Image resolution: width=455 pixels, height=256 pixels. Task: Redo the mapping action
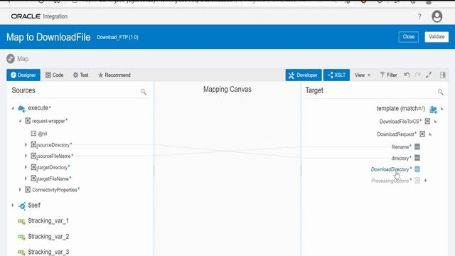[418, 75]
